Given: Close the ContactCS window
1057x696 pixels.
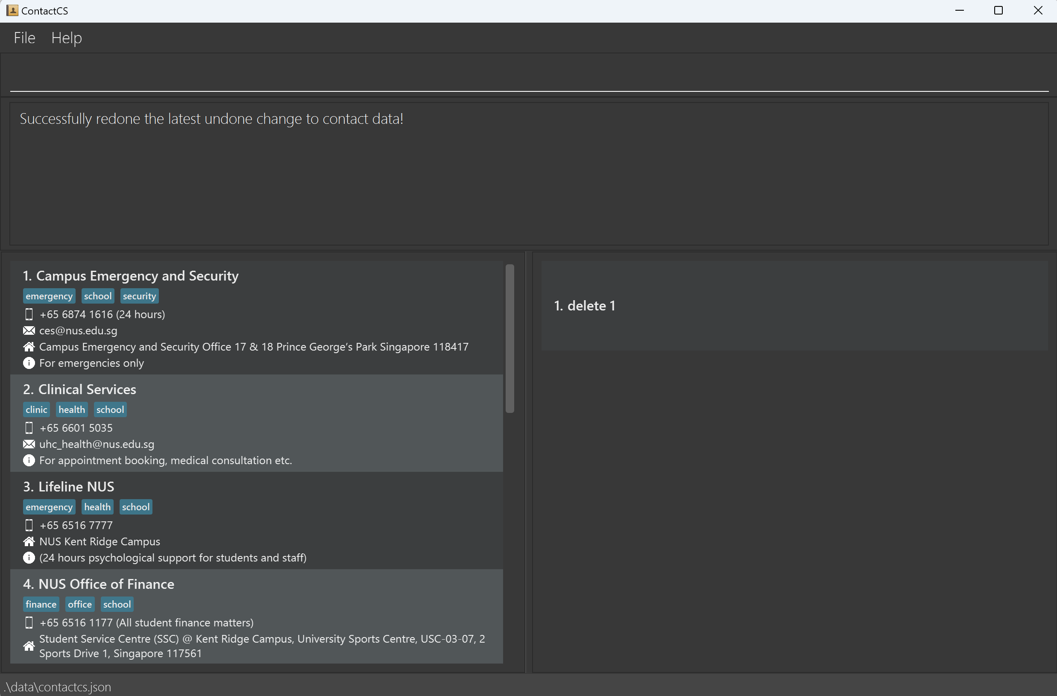Looking at the screenshot, I should click(1038, 11).
